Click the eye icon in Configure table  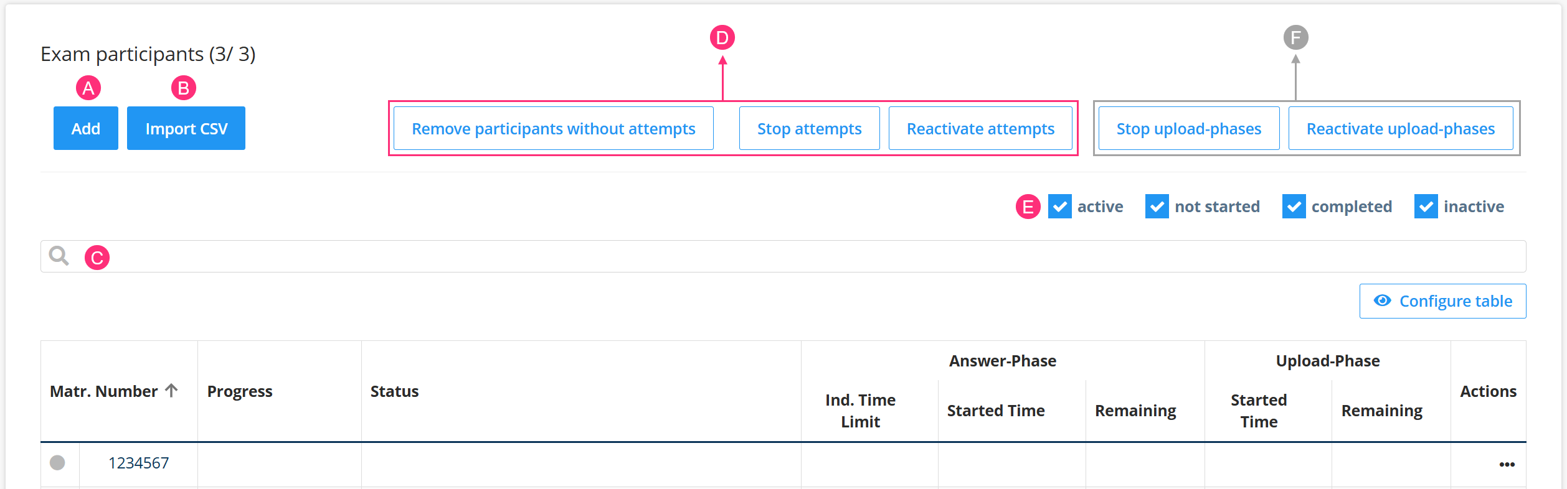tap(1382, 301)
